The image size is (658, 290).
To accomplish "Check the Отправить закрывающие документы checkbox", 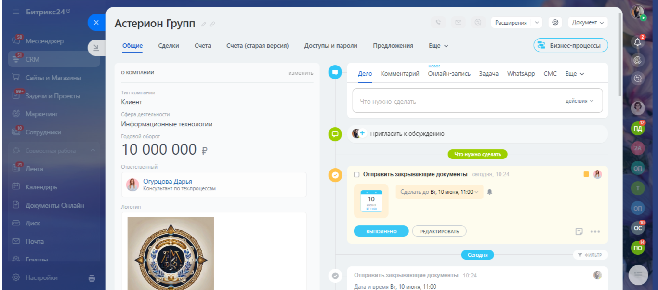I will (357, 174).
